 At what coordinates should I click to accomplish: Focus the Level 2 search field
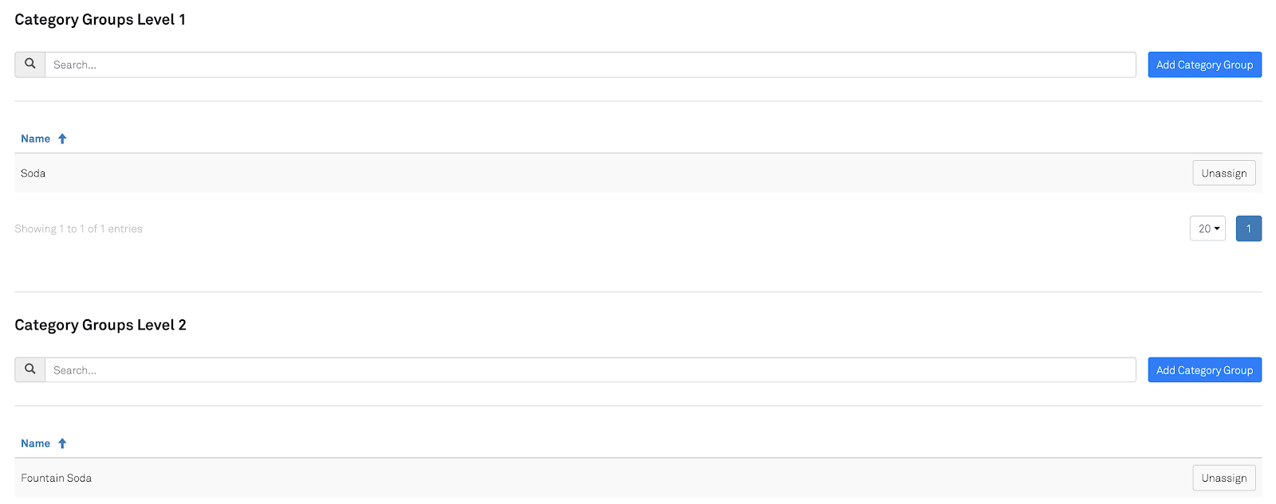[590, 369]
